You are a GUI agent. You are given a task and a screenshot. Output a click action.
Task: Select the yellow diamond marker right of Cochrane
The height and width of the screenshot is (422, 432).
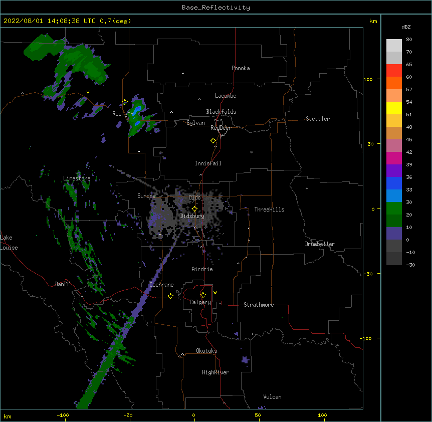[x=170, y=296]
